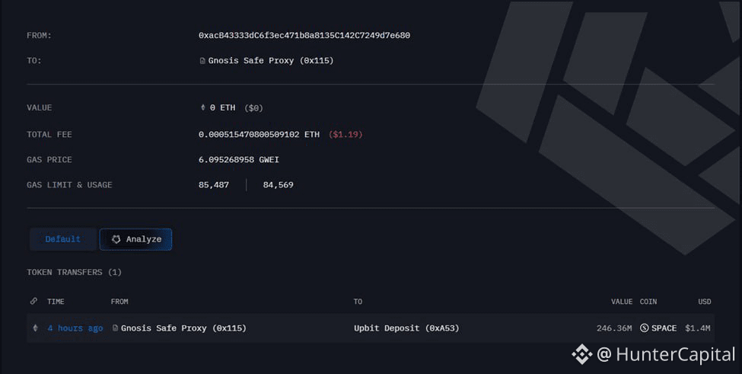The height and width of the screenshot is (374, 742).
Task: Open the SPACE token link
Action: pos(664,328)
